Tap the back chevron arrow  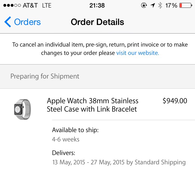coord(8,22)
